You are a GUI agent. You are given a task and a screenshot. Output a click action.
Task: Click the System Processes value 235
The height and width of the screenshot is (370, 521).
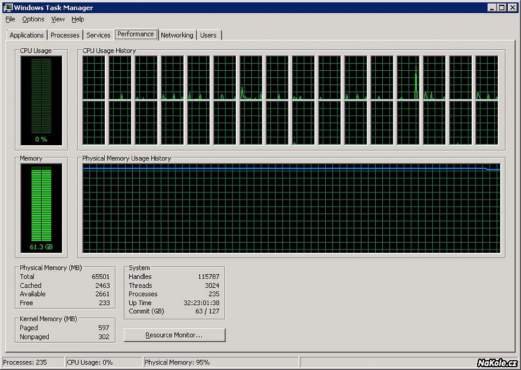point(214,294)
